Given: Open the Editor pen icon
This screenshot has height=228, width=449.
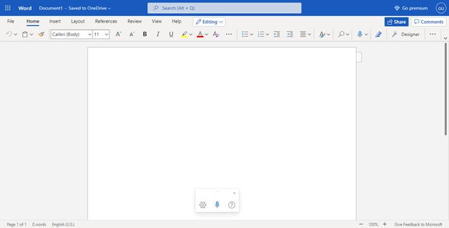Looking at the screenshot, I should (x=378, y=34).
